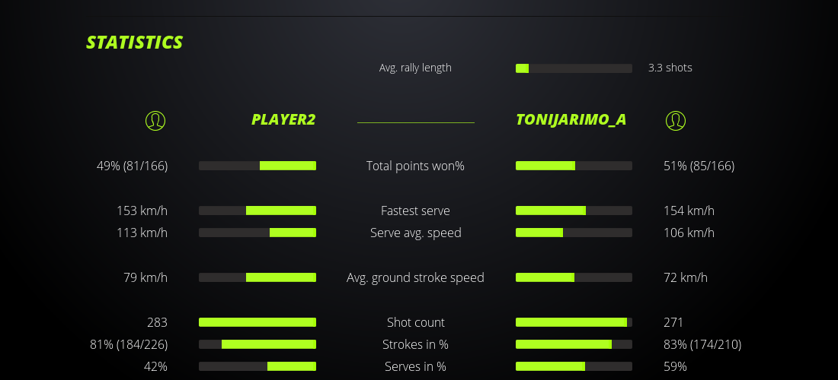Click TONIJARIMO_A's Total points won bar
The width and height of the screenshot is (838, 380).
pos(574,166)
